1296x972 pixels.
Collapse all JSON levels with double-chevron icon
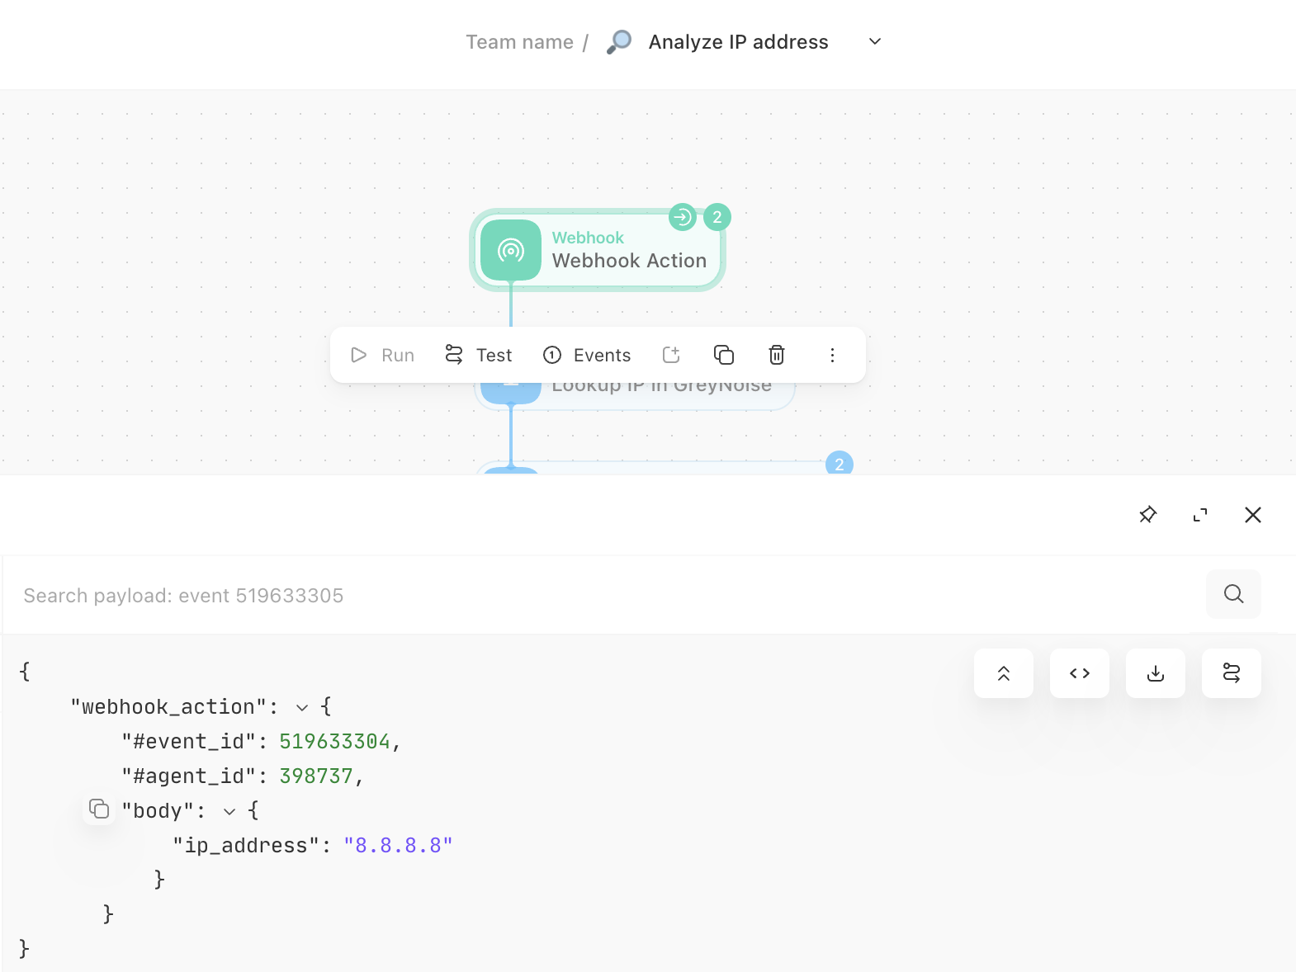point(1004,673)
